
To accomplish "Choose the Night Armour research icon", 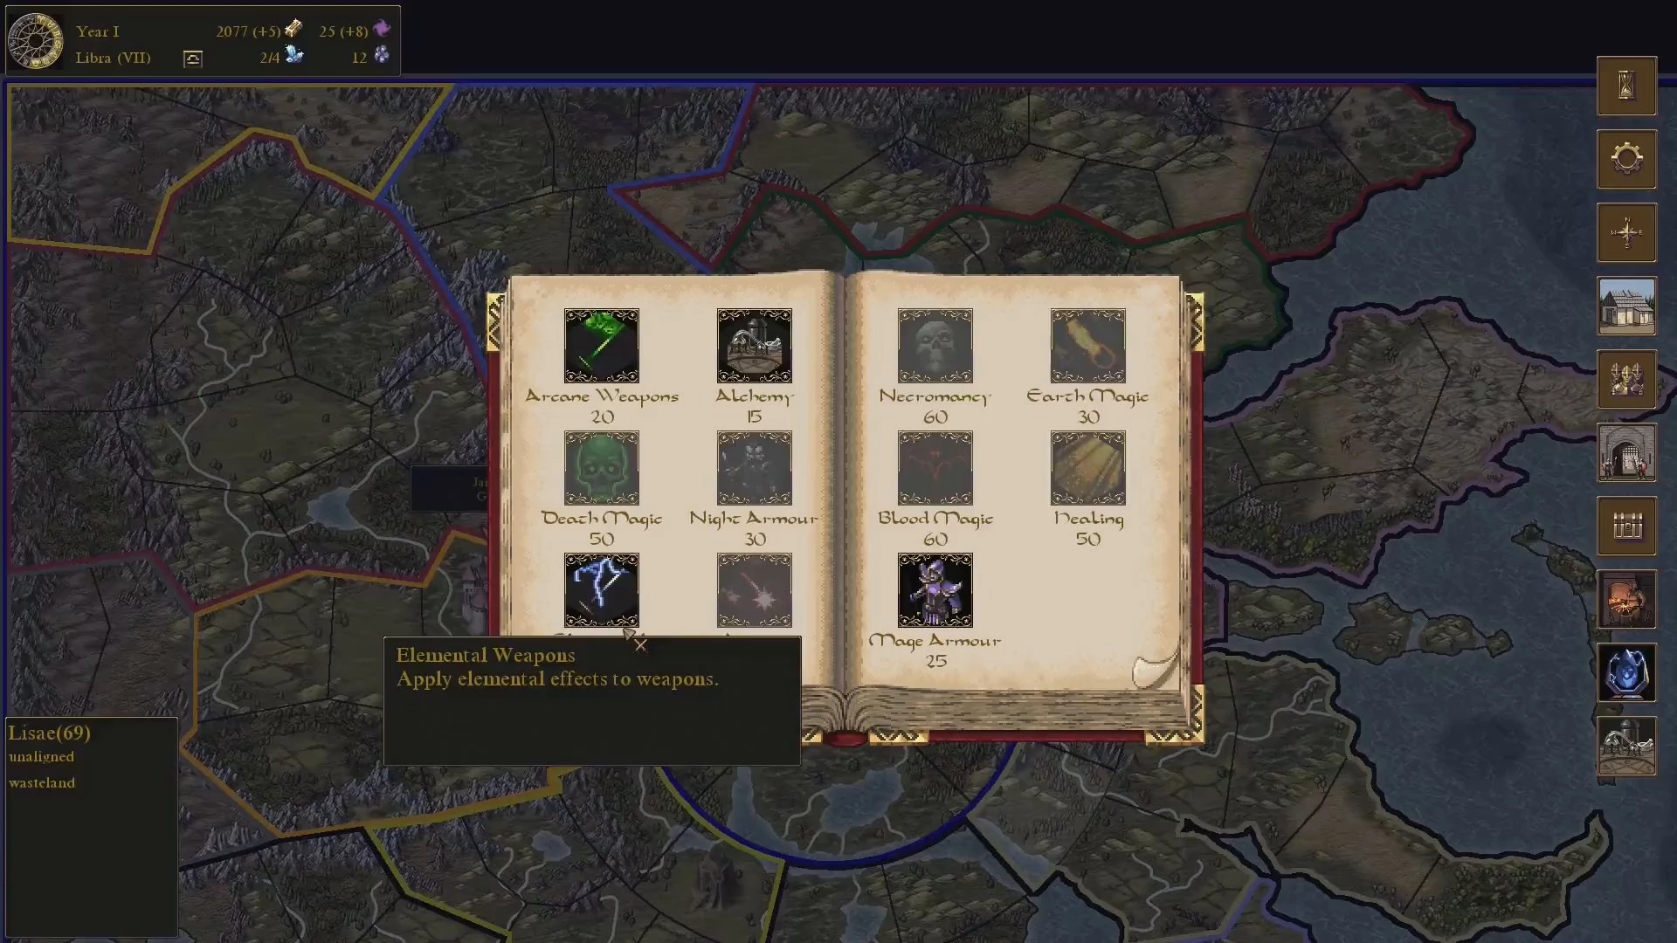I will (x=754, y=468).
